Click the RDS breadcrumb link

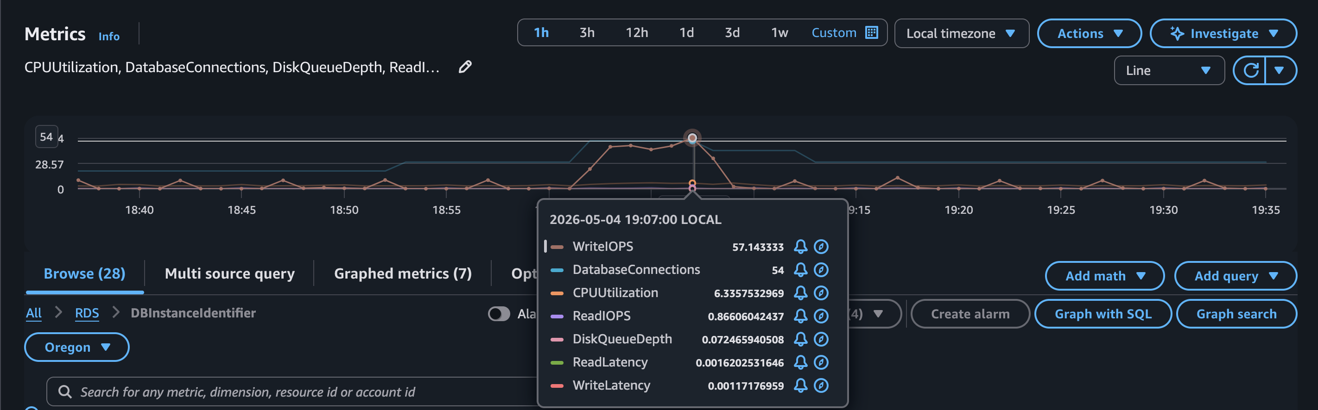[x=87, y=313]
